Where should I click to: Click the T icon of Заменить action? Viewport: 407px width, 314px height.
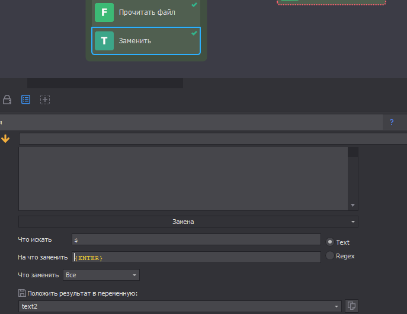coord(104,41)
